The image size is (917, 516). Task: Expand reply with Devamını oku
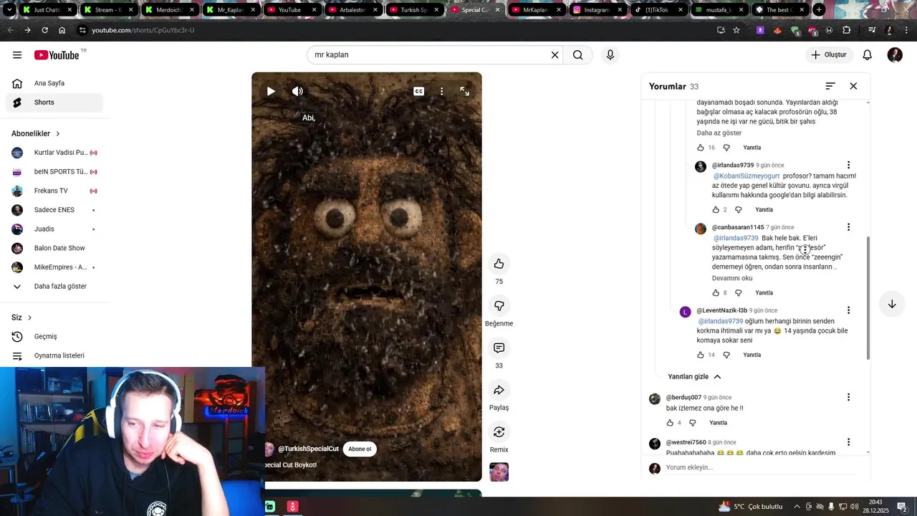coord(732,278)
